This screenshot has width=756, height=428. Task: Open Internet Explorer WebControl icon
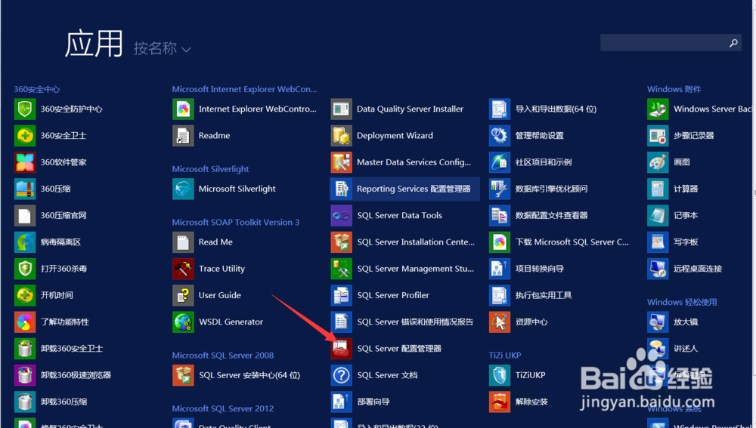tap(183, 109)
